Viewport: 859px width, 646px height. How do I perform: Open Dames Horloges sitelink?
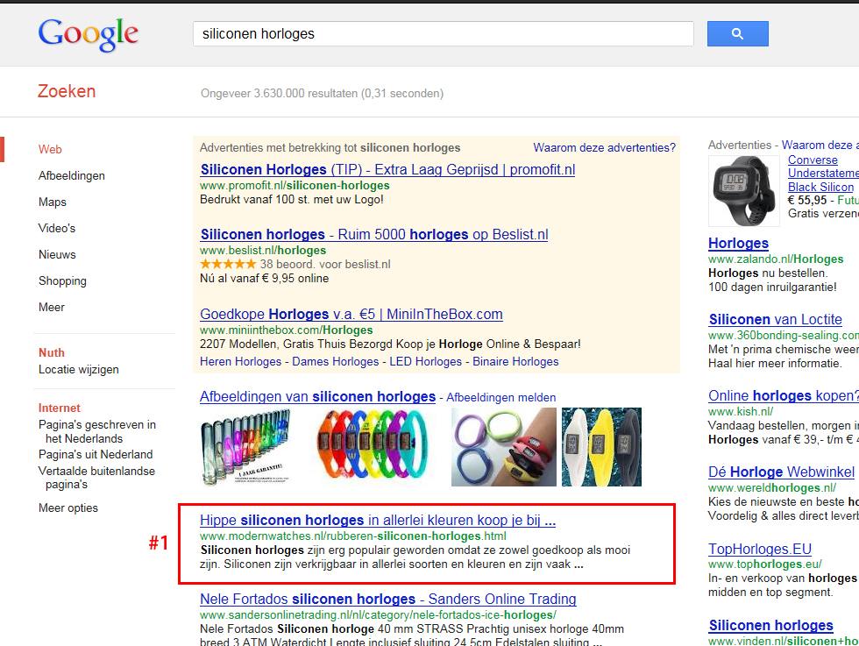335,362
